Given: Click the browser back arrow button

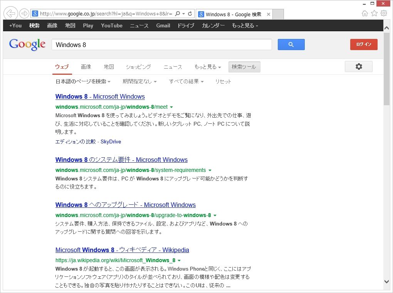Looking at the screenshot, I should point(10,13).
